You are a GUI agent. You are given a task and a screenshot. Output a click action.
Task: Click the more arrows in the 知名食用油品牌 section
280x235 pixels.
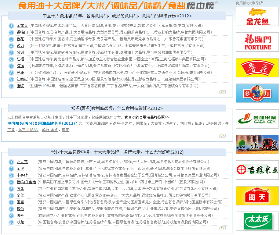(223, 136)
